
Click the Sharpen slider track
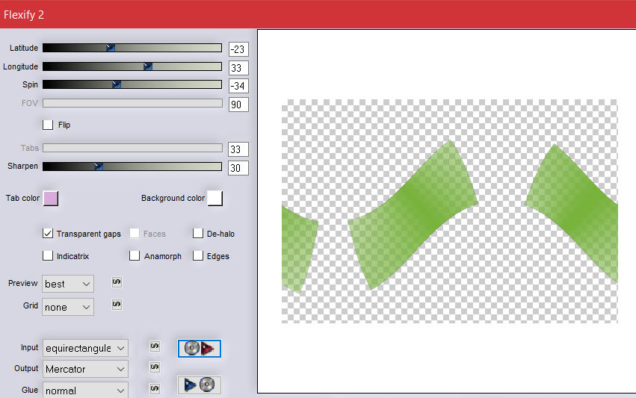(x=132, y=167)
